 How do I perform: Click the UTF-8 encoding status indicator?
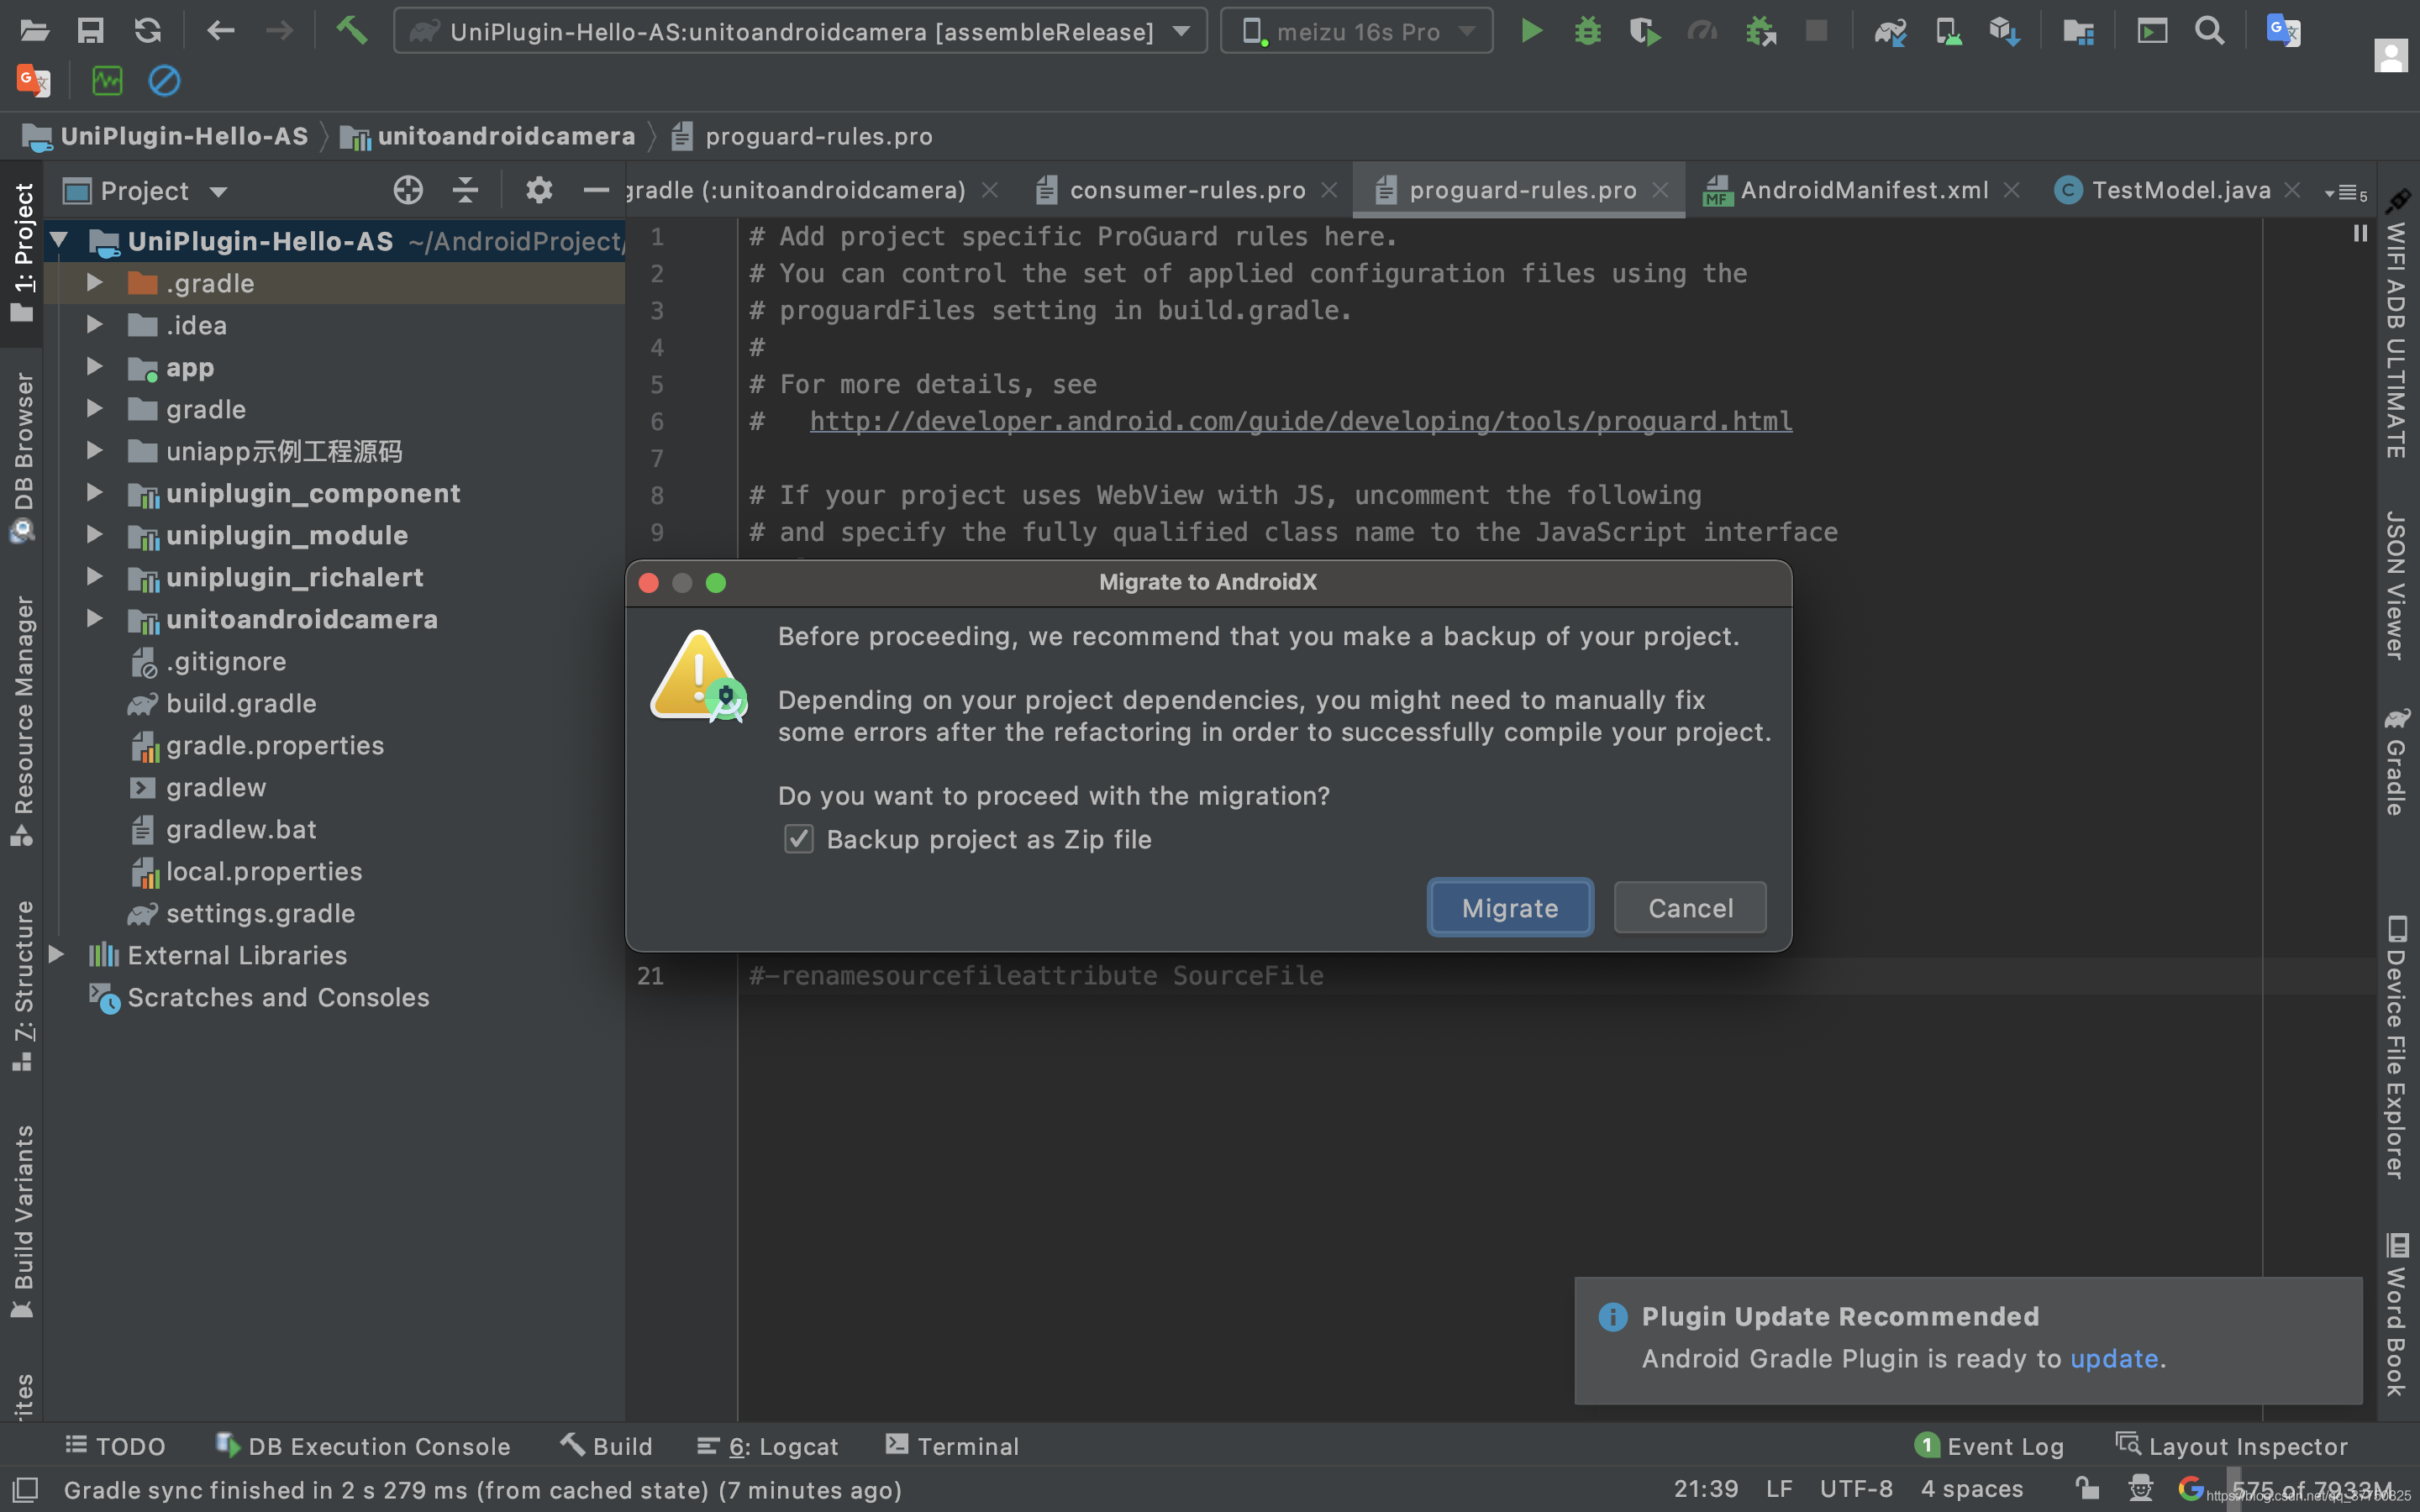click(1856, 1489)
